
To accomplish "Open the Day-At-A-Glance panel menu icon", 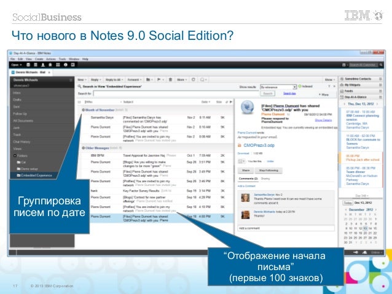I will pos(380,97).
